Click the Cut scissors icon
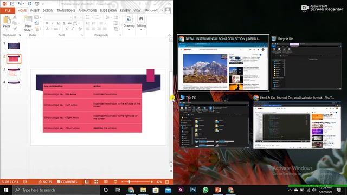This screenshot has width=347, height=195. (x=15, y=17)
